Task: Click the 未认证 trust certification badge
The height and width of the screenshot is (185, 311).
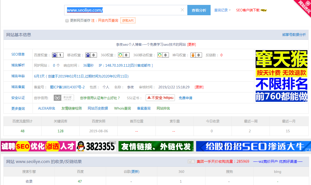Action: [x=64, y=98]
